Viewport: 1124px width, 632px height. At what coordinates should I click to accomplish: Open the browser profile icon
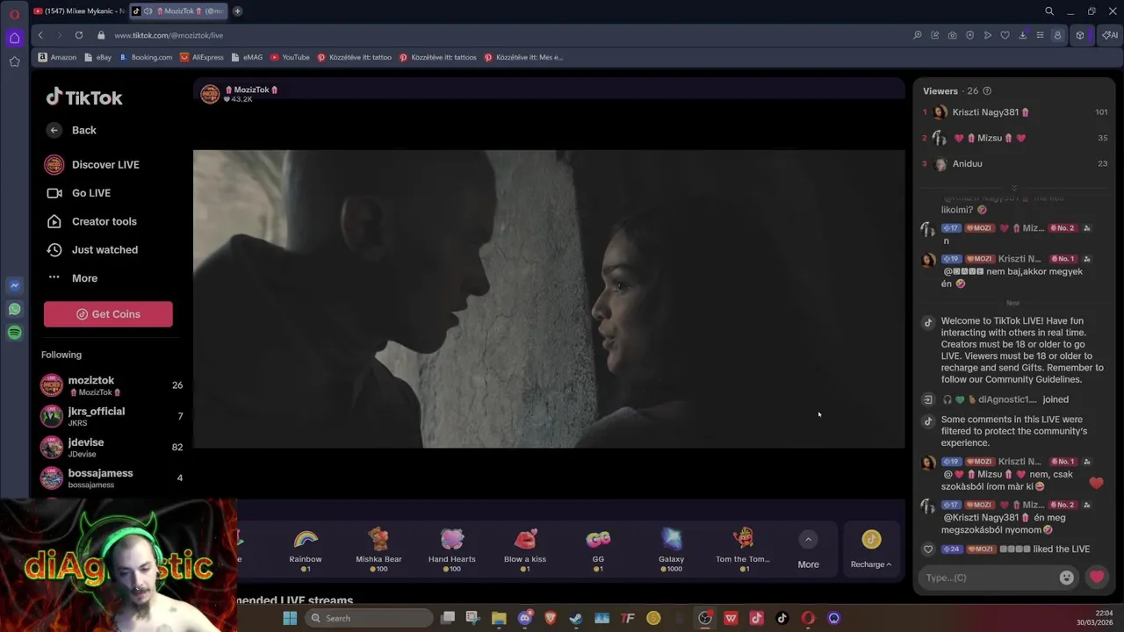1058,35
